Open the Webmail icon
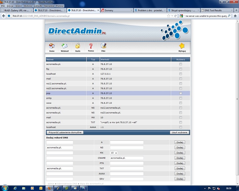 click(65, 48)
